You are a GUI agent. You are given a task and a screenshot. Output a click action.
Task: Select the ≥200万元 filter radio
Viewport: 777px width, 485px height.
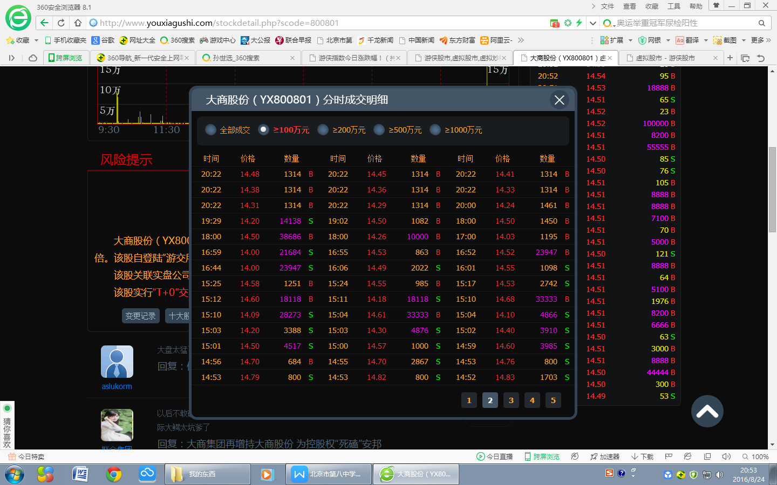323,130
